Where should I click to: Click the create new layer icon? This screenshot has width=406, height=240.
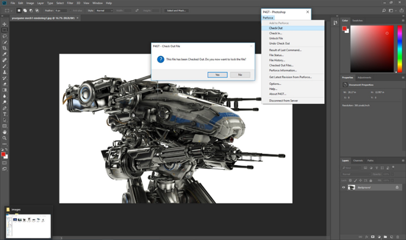391,237
